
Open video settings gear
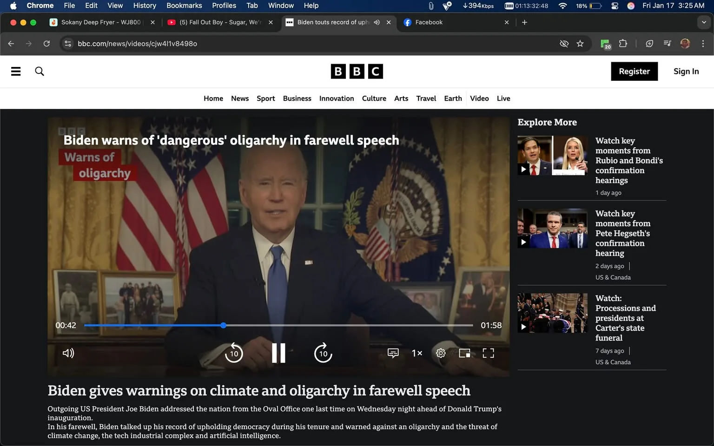tap(441, 353)
